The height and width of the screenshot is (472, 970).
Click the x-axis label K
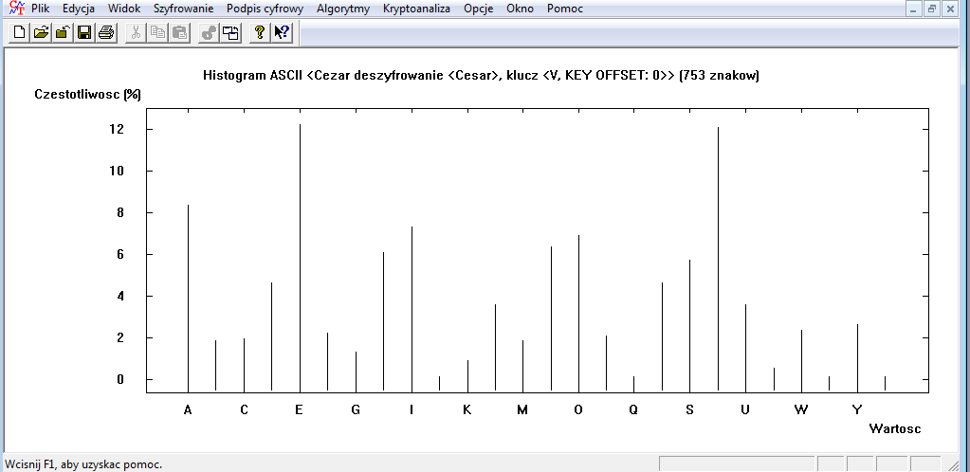click(x=467, y=409)
